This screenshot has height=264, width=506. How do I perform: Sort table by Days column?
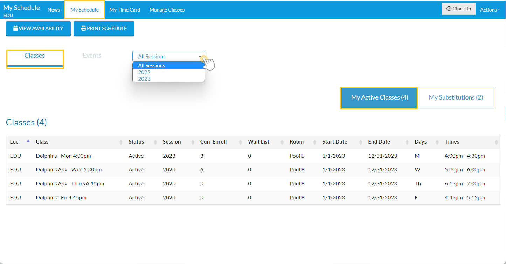click(426, 142)
